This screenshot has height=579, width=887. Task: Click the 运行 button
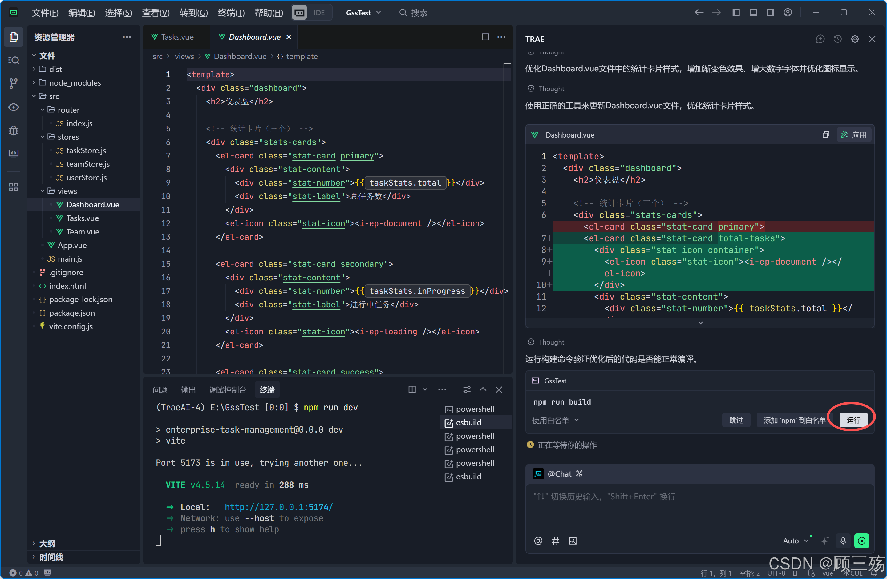point(853,420)
